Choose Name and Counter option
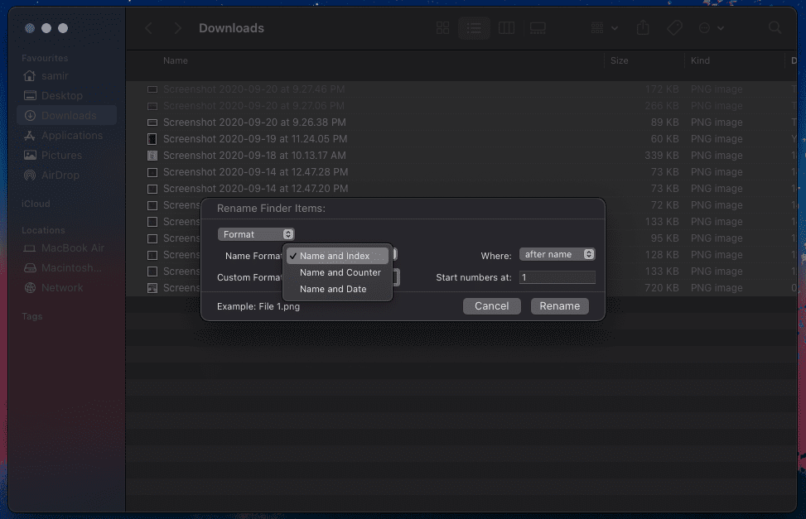 coord(340,272)
